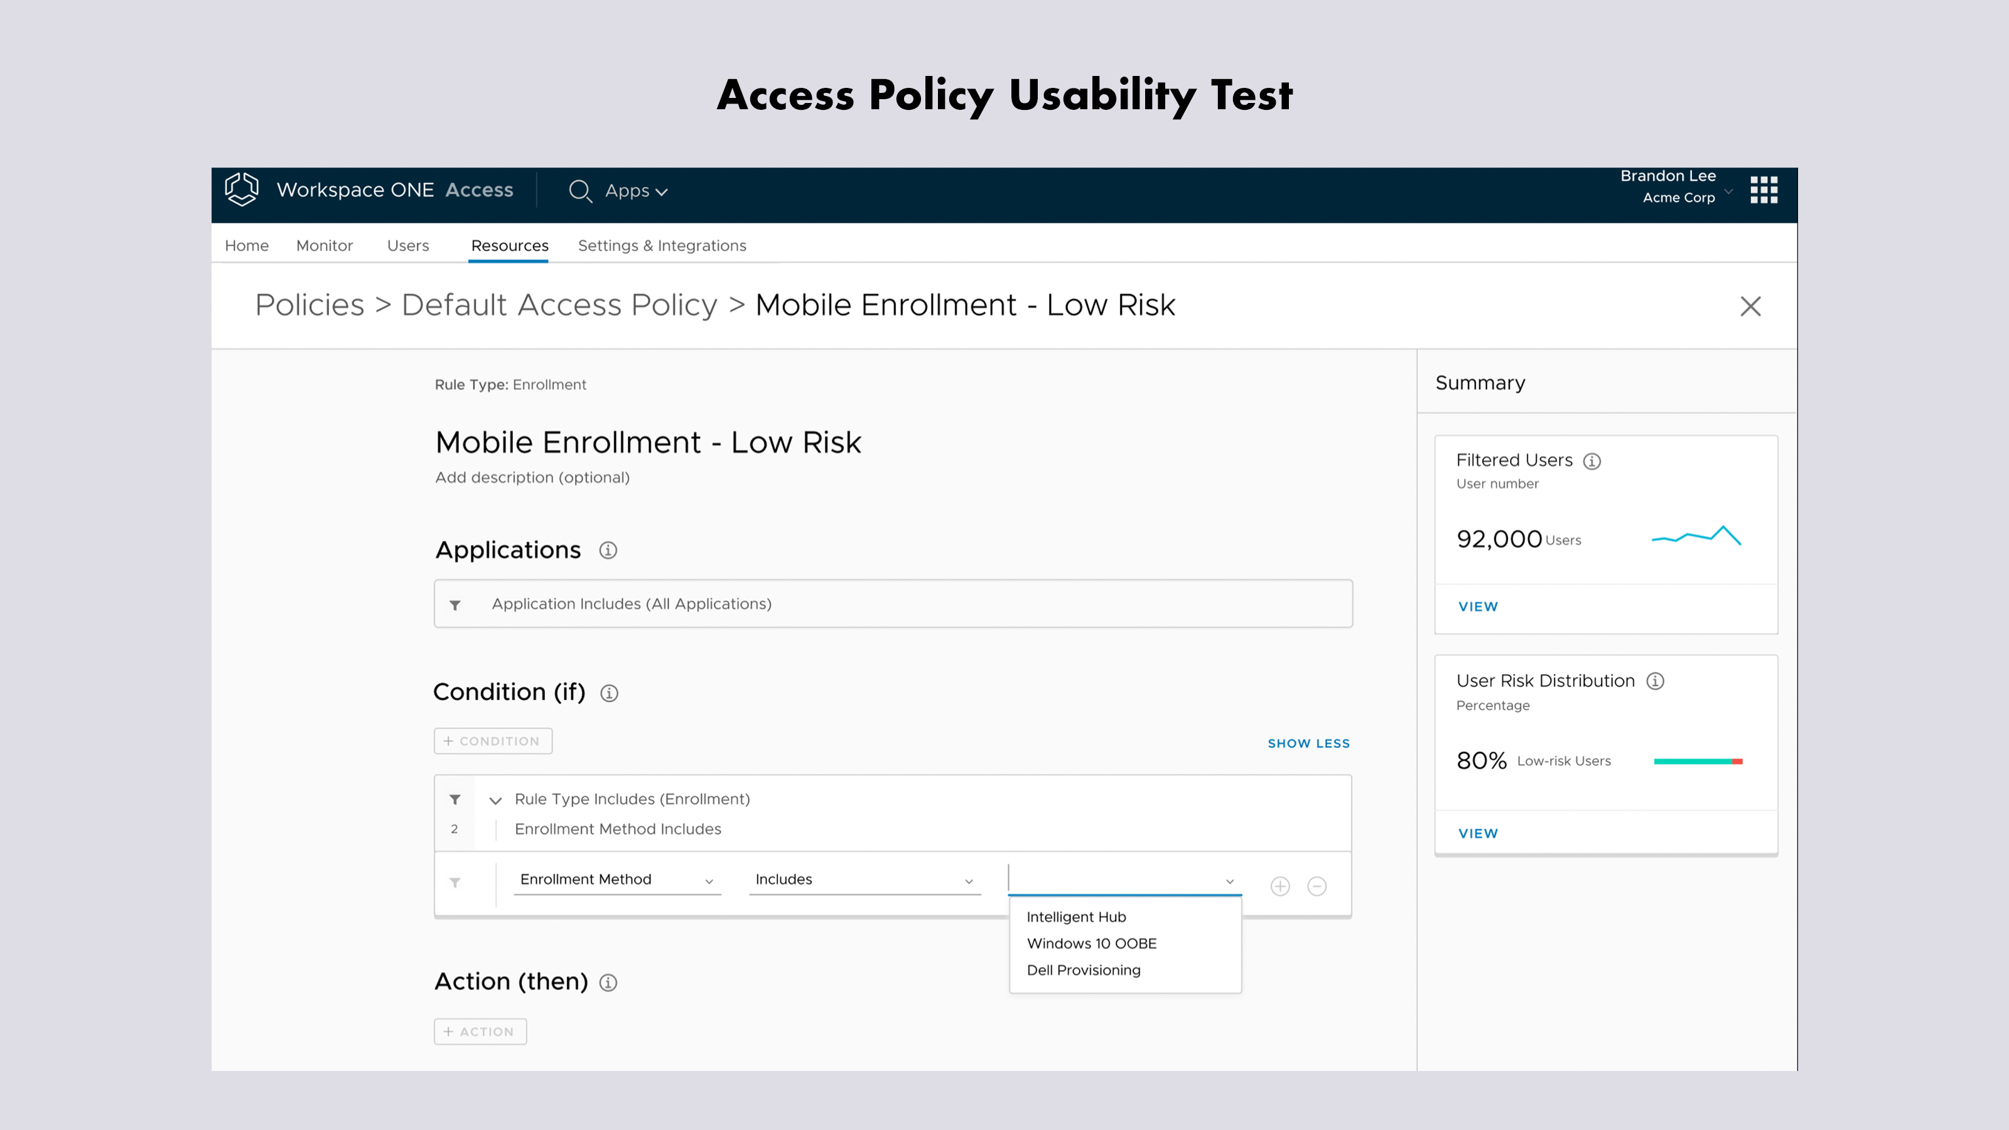Click the + CONDITION button
The image size is (2009, 1130).
(493, 741)
